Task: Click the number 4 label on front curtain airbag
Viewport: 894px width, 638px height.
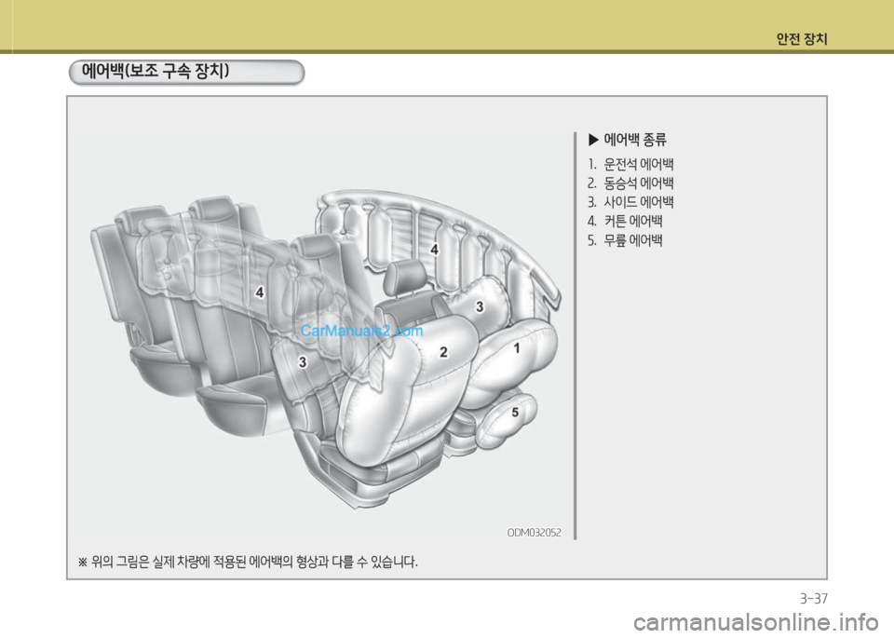Action: pyautogui.click(x=435, y=250)
